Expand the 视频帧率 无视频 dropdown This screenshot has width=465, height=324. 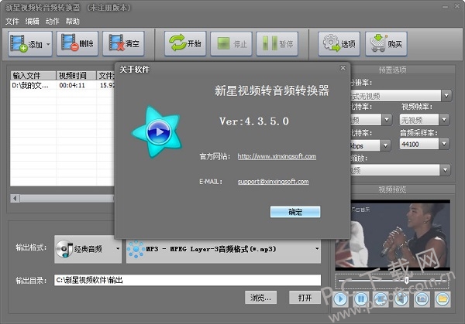point(444,120)
